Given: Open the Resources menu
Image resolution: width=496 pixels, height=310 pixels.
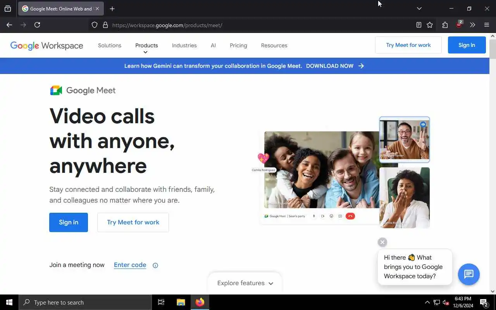Looking at the screenshot, I should 274,45.
